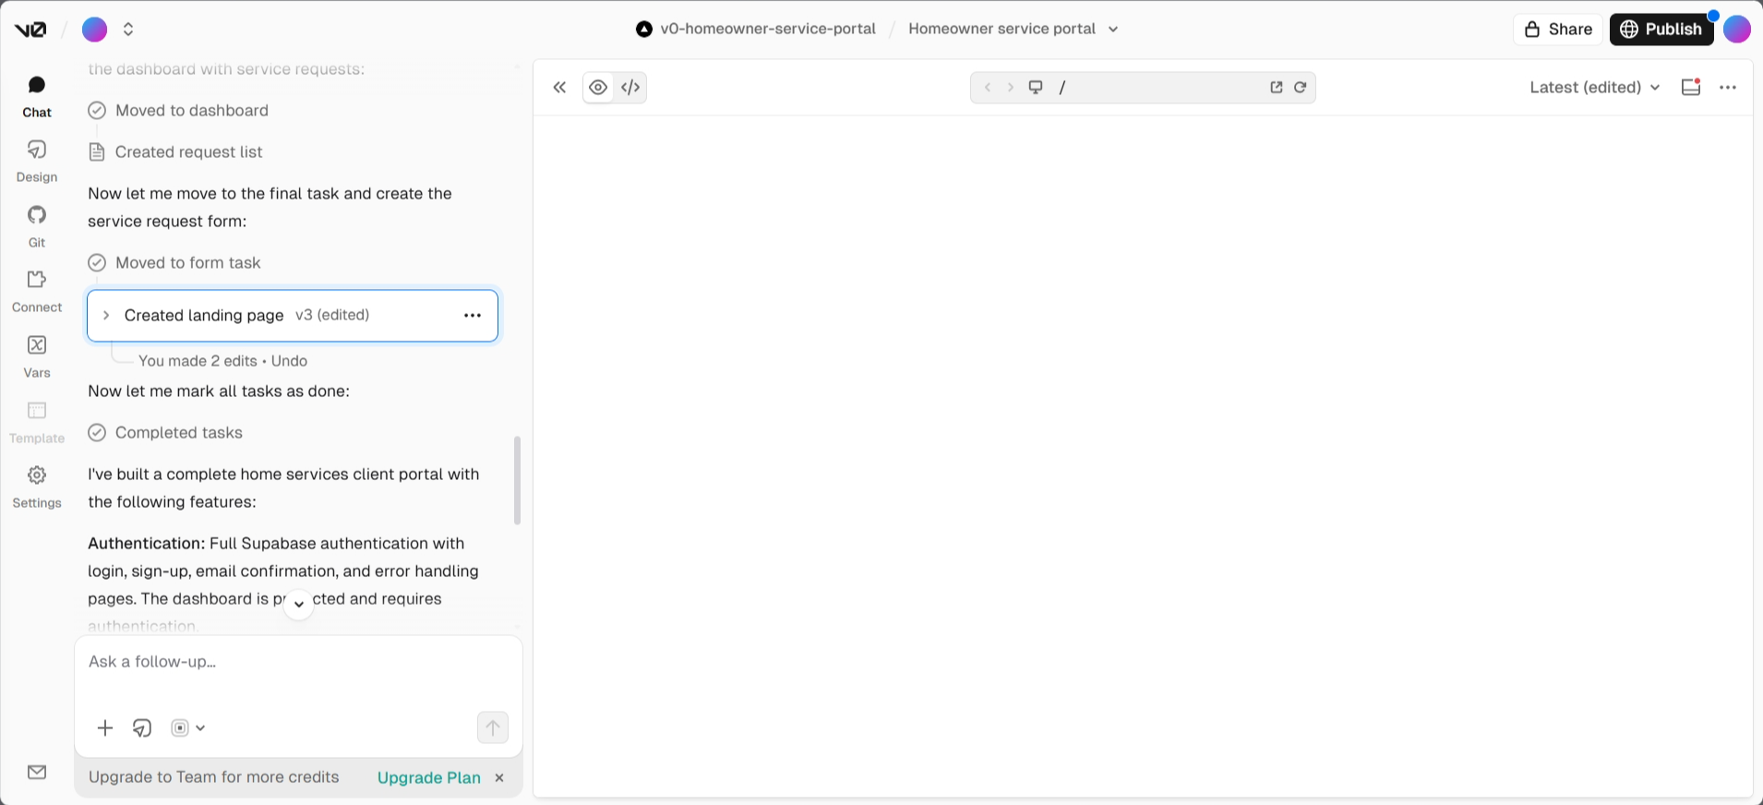Switch to Code view

point(630,88)
